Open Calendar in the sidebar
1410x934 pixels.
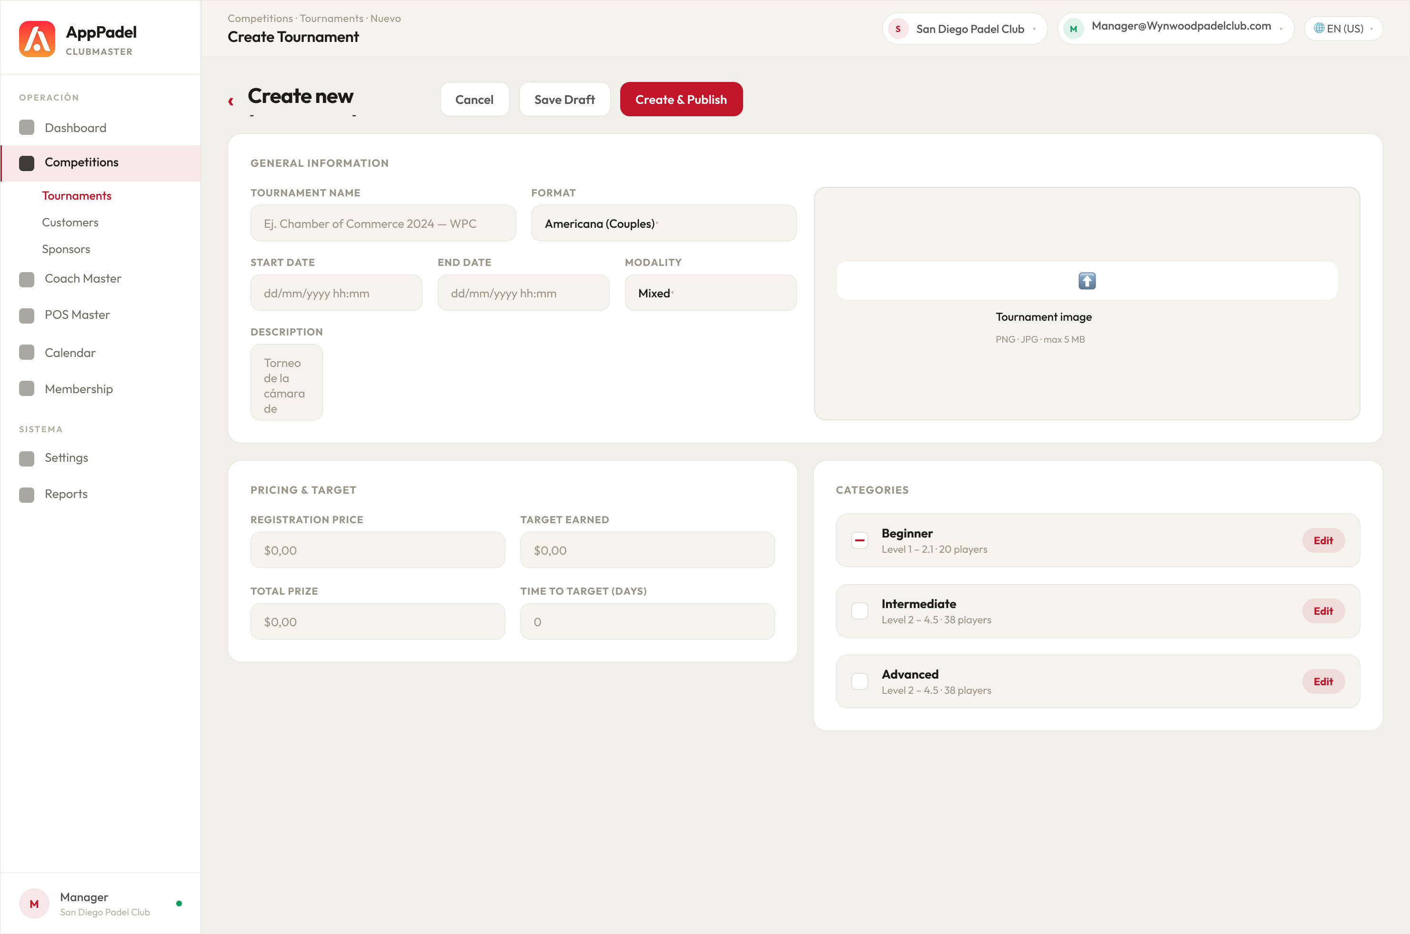pyautogui.click(x=101, y=353)
